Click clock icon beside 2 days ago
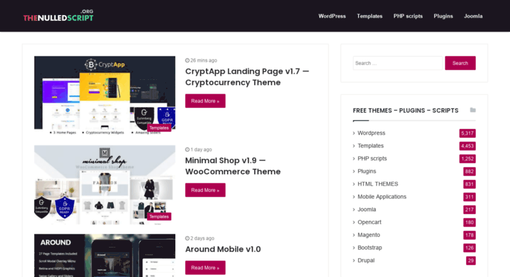Image resolution: width=510 pixels, height=277 pixels. pos(187,238)
